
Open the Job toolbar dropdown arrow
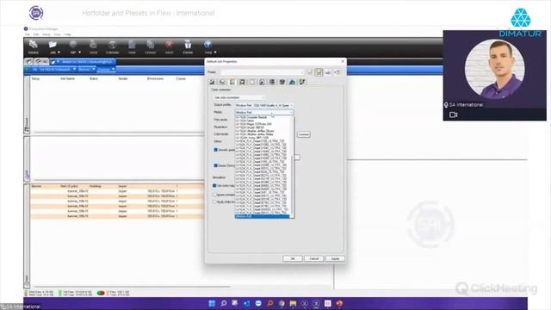click(x=59, y=53)
